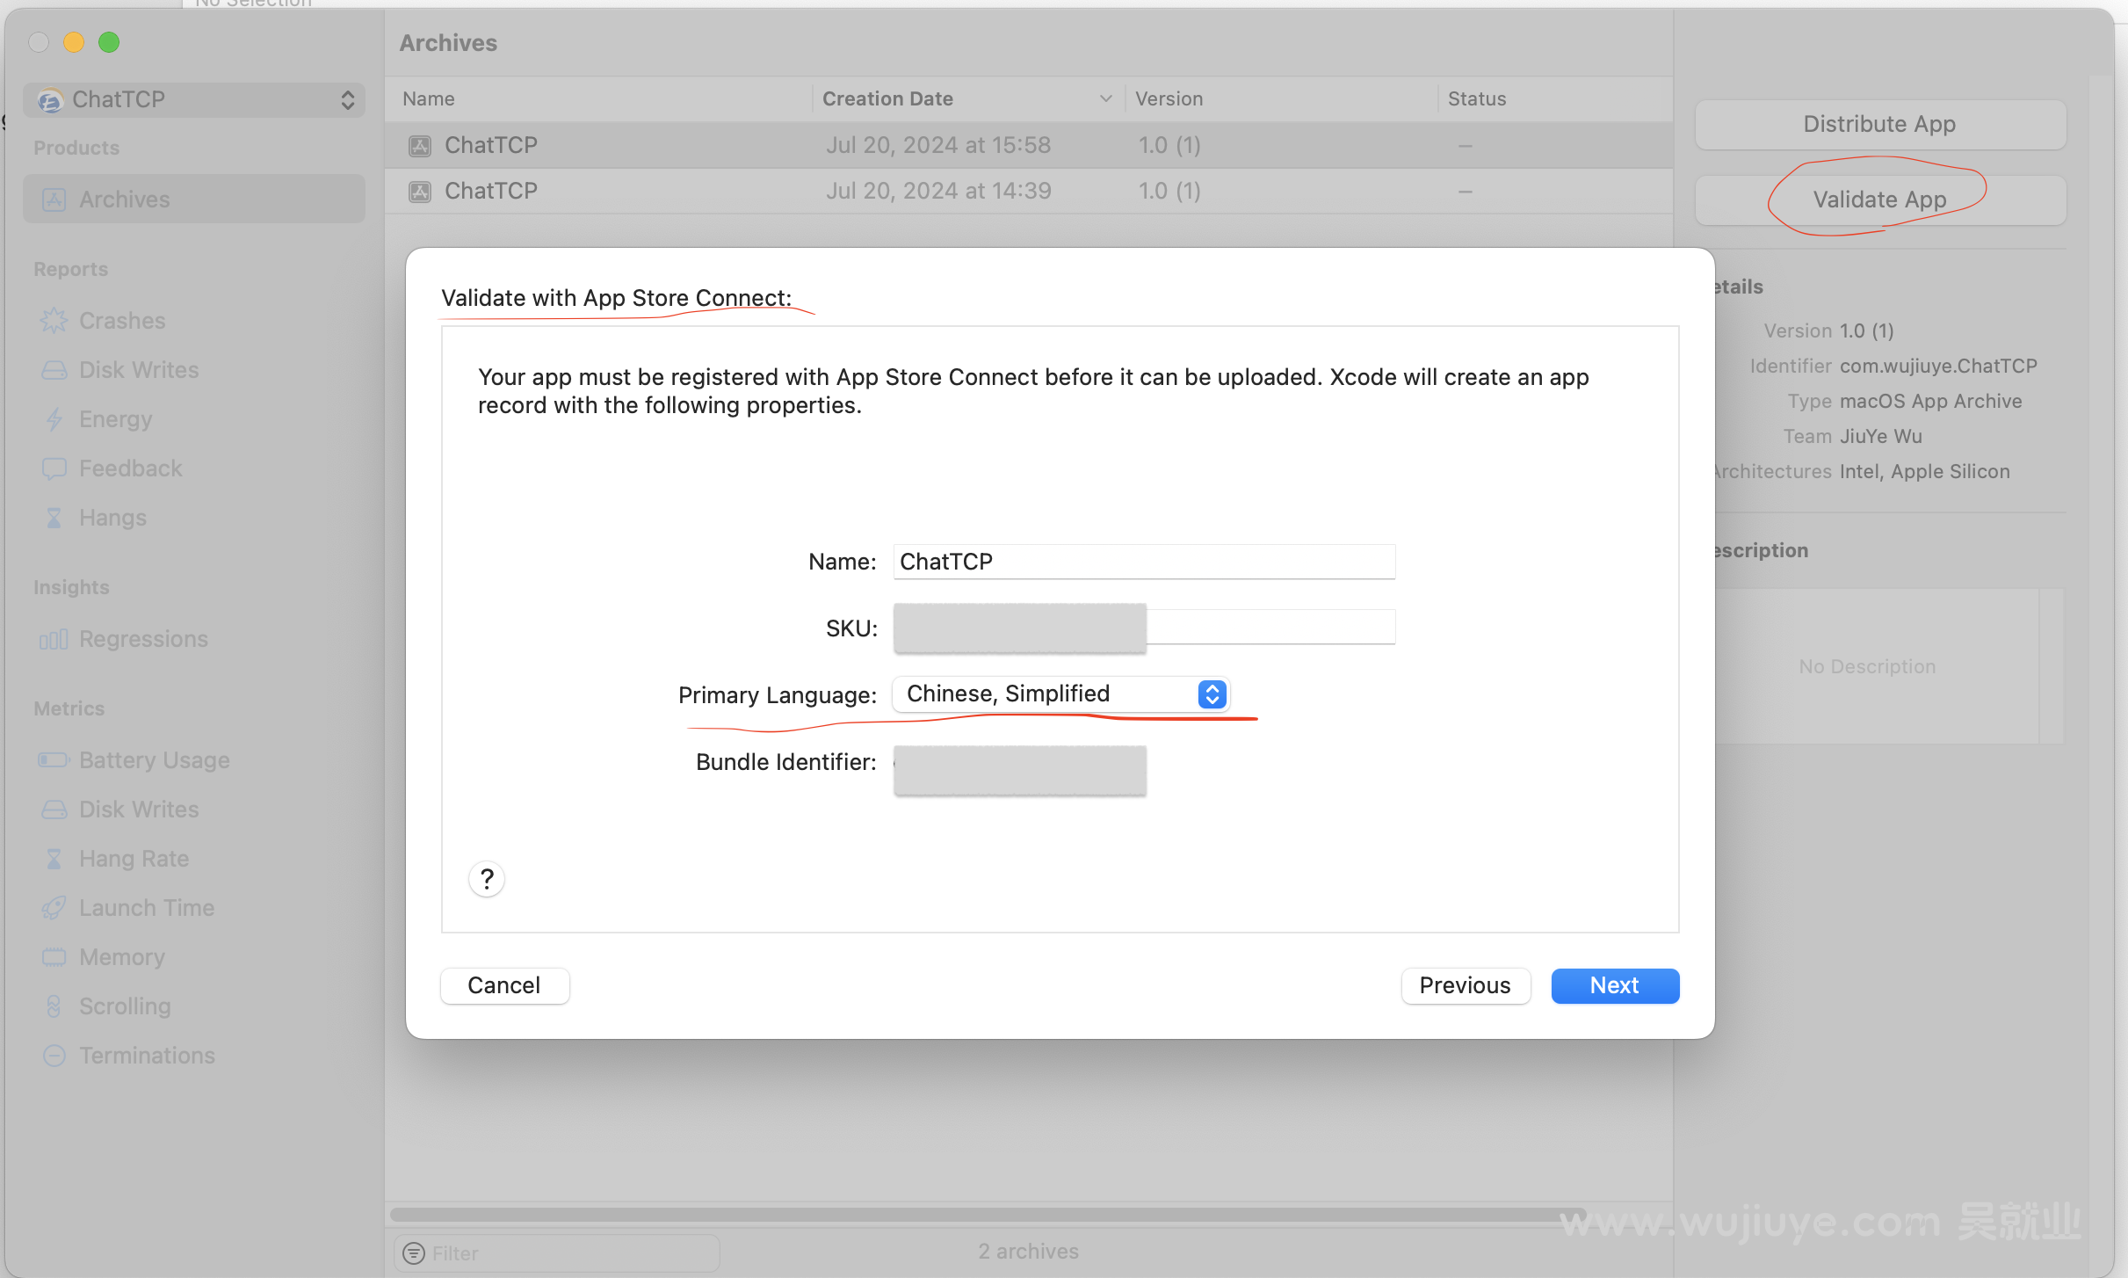Screen dimensions: 2128x1278
Task: Continue with the Next button
Action: (x=1615, y=985)
